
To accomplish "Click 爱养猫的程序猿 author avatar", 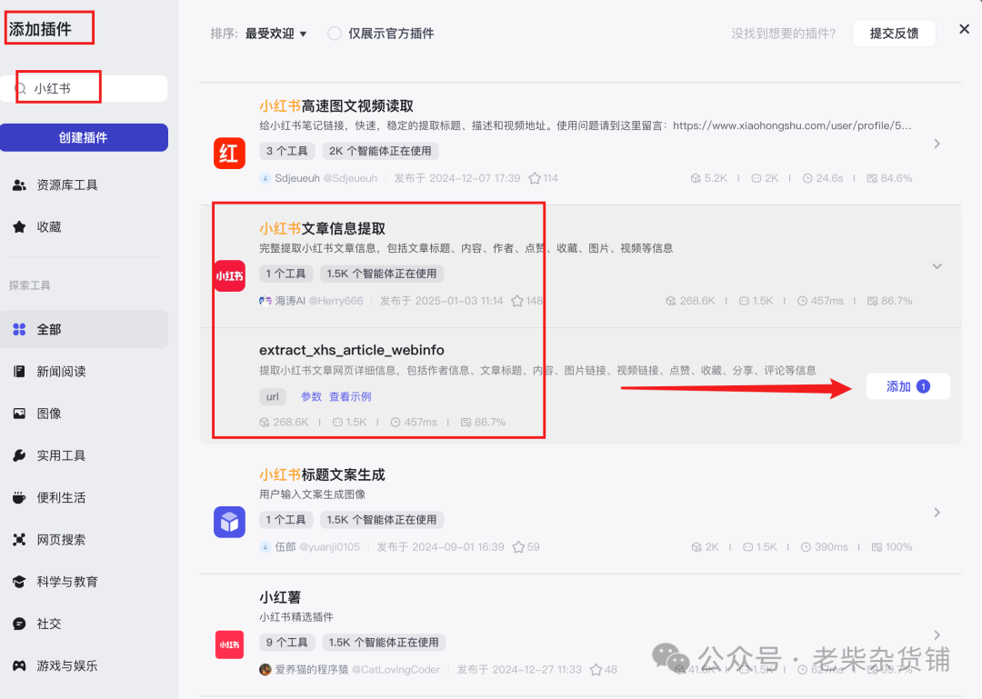I will (x=265, y=670).
